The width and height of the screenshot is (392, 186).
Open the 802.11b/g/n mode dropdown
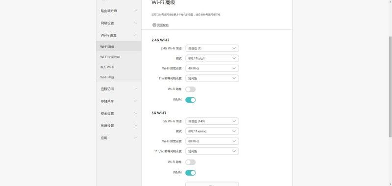[212, 58]
